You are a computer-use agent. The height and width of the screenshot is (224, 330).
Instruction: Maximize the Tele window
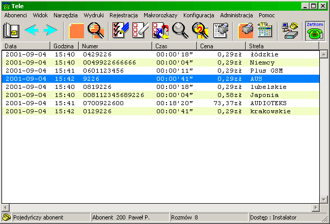pos(314,6)
